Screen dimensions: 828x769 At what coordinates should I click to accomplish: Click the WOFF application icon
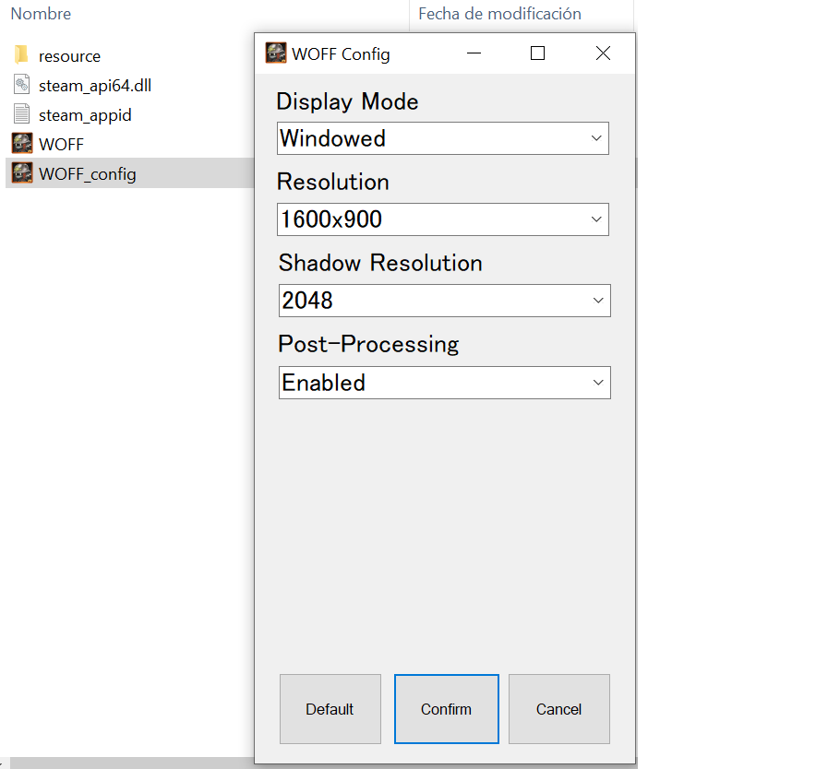point(22,144)
